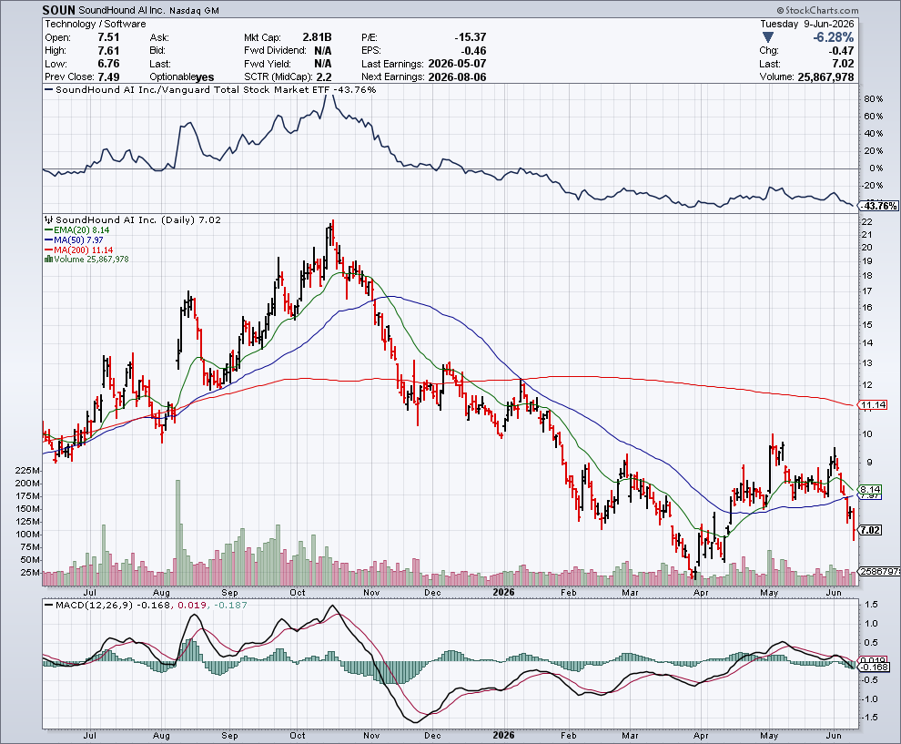Click the -0.168 MACD axis value tag
Screen dimensions: 901x744
click(876, 667)
